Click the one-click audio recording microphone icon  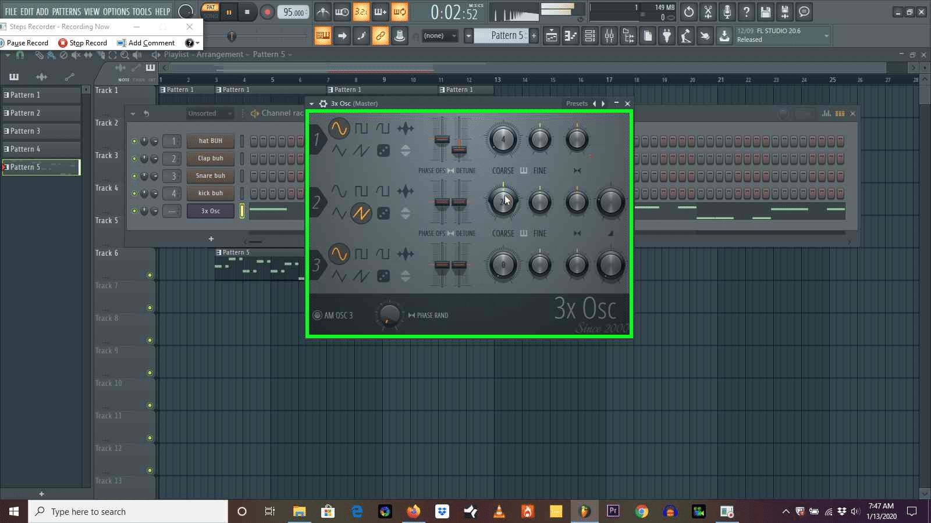tap(727, 12)
